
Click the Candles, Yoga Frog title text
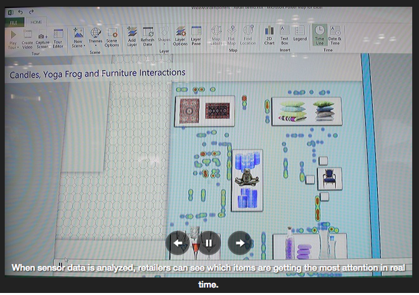click(x=97, y=74)
